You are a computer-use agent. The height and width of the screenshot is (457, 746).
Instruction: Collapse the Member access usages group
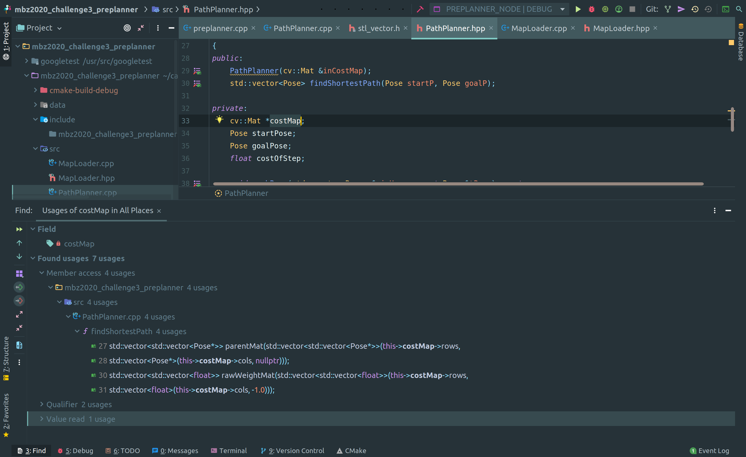tap(42, 273)
